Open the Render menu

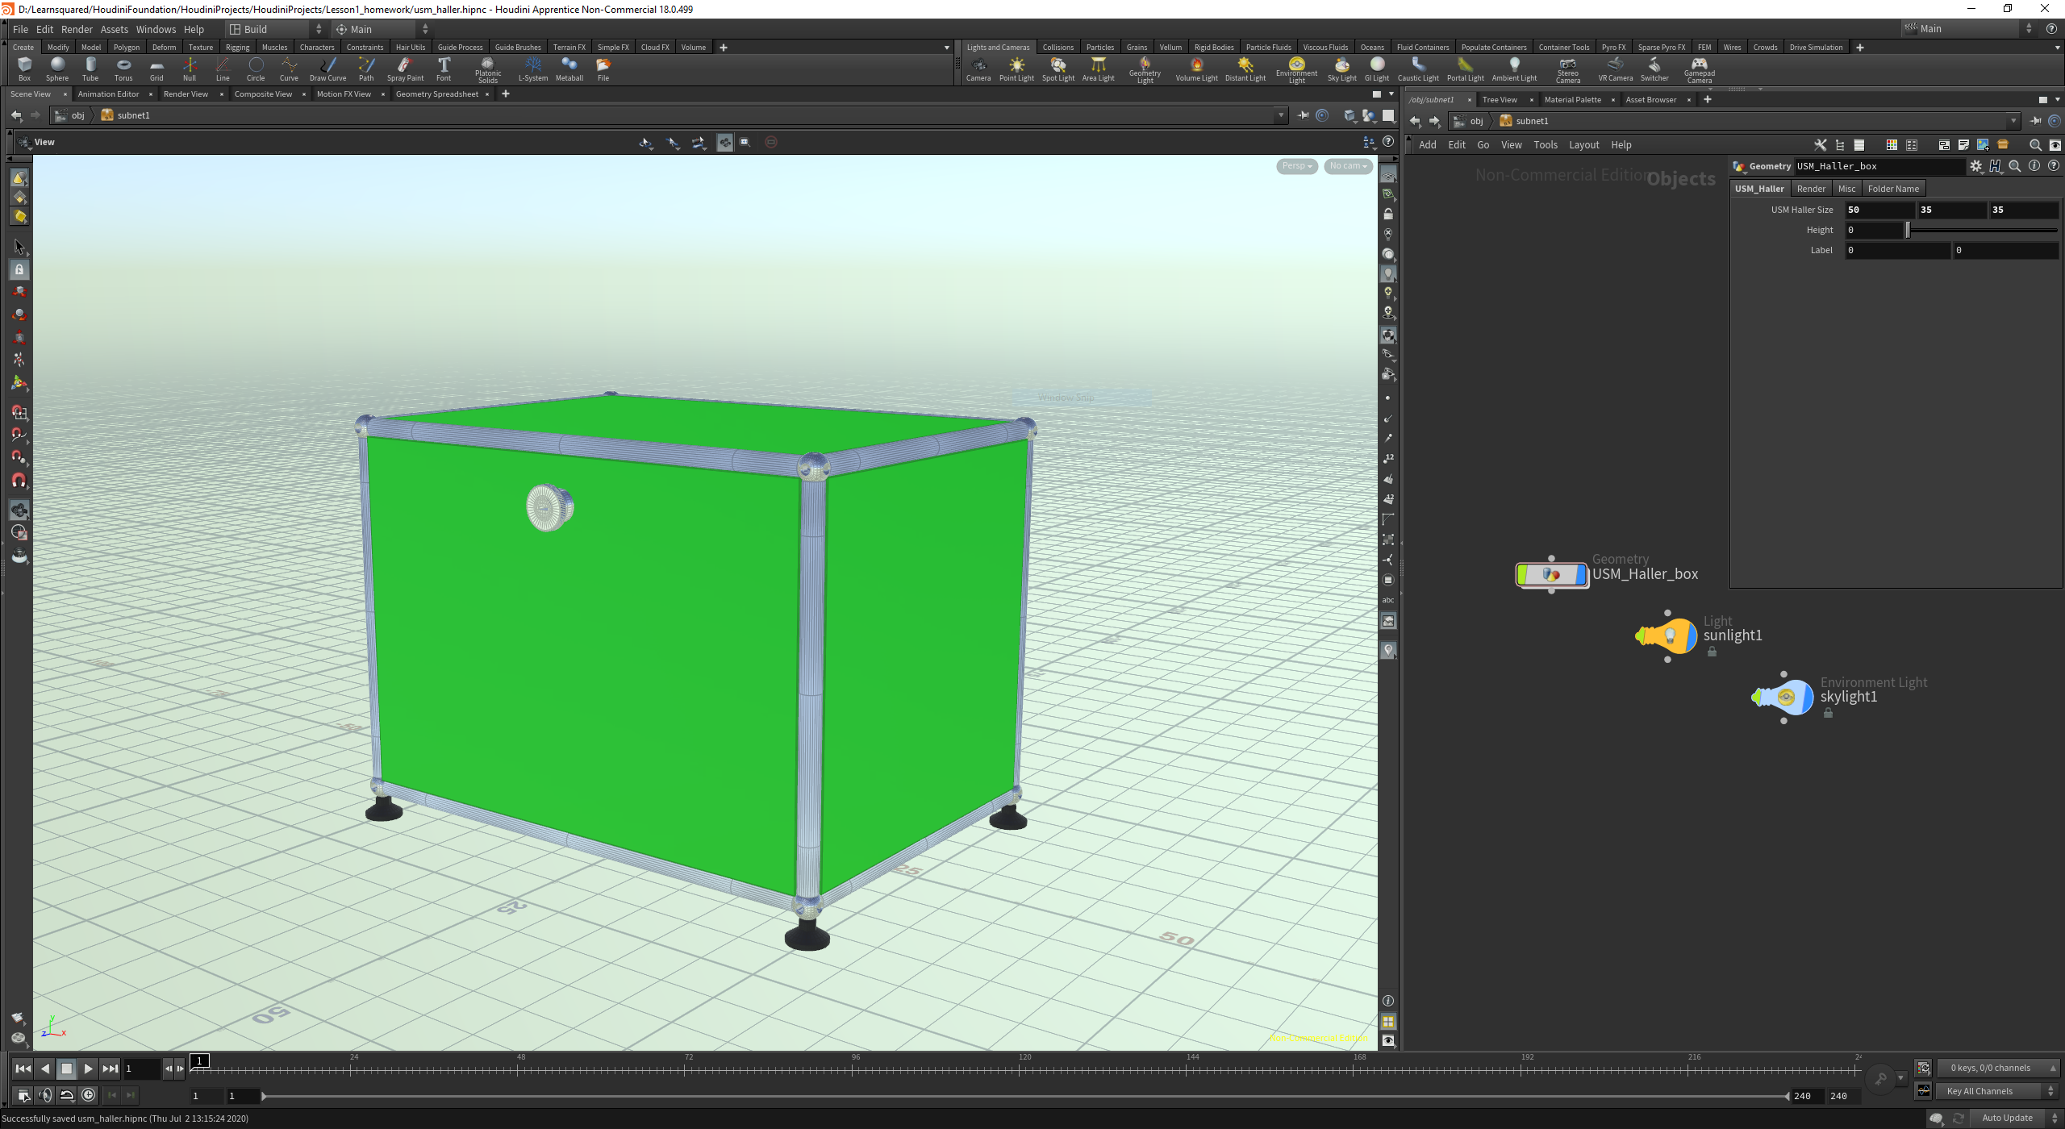point(77,29)
